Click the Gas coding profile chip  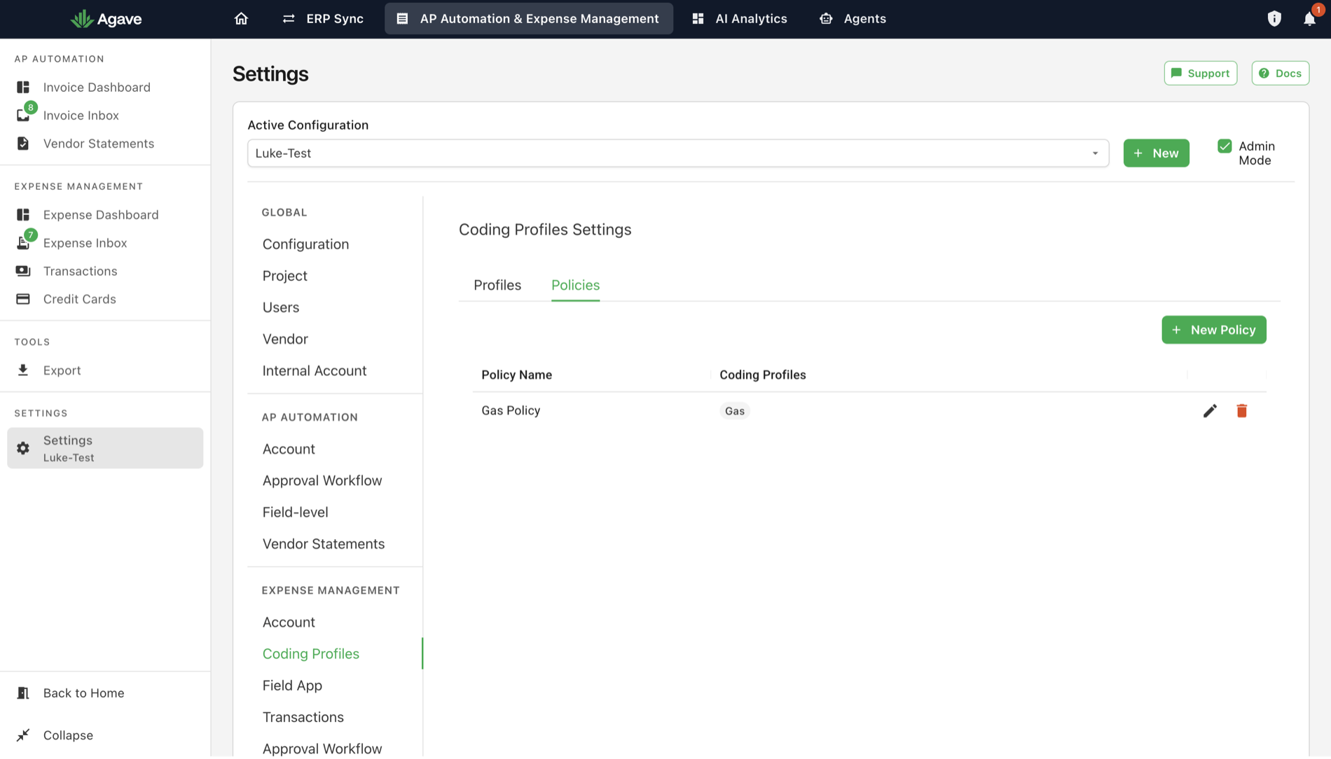(x=734, y=411)
